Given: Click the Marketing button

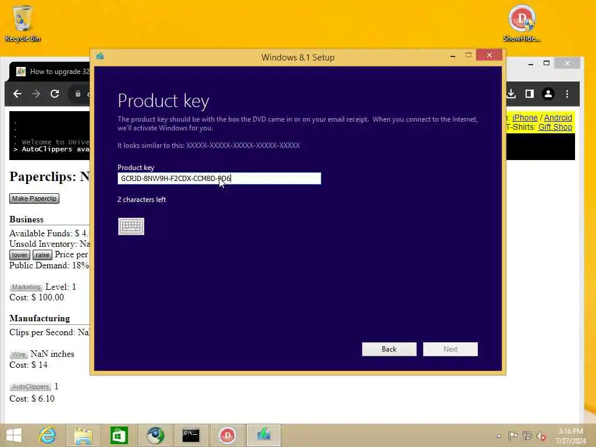Looking at the screenshot, I should pyautogui.click(x=26, y=287).
